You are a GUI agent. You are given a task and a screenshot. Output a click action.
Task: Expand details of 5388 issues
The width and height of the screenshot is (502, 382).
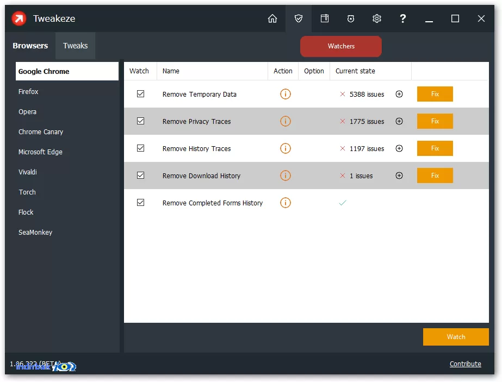[399, 94]
